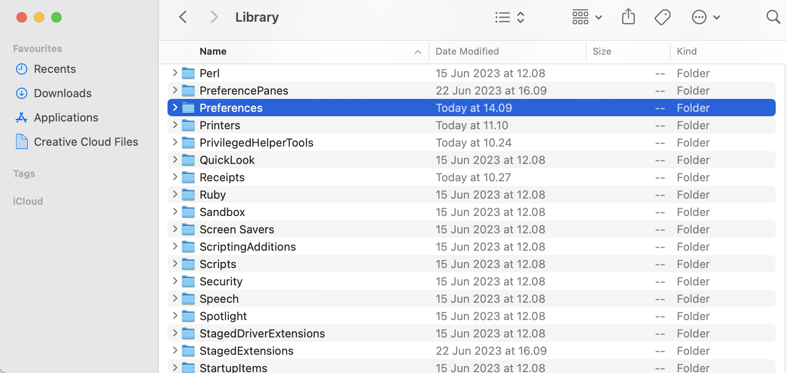Expand the QuickLook folder chevron
This screenshot has height=373, width=787.
pos(175,160)
